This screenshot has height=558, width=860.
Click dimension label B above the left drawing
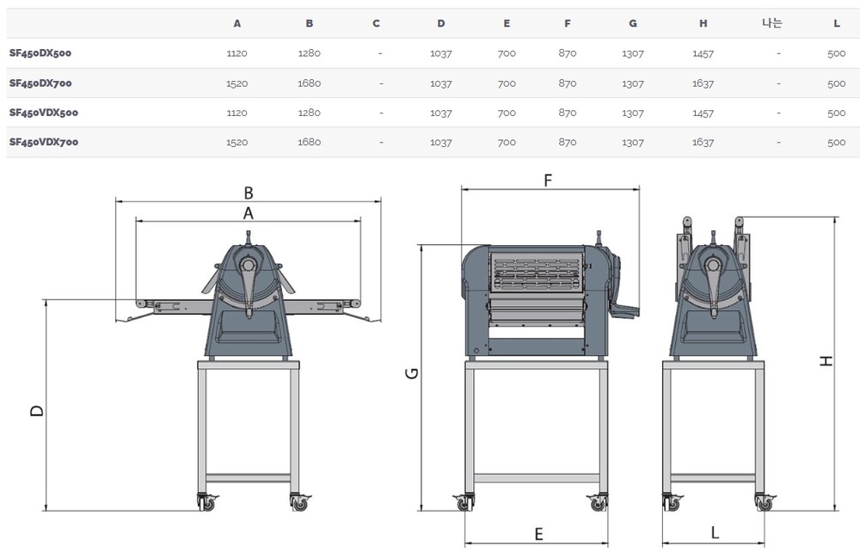(248, 193)
